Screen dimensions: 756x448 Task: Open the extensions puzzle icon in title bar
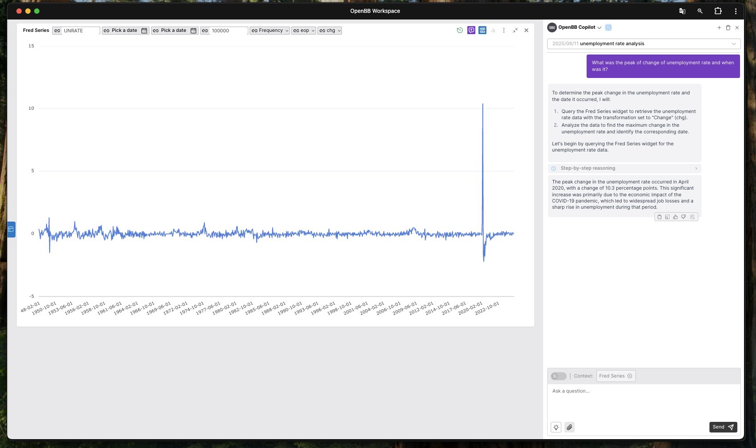click(x=718, y=11)
